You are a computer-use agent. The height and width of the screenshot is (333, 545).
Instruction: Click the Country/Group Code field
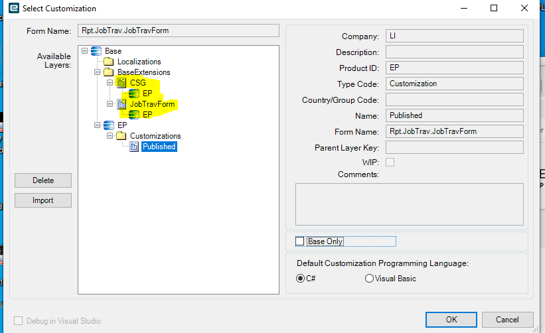[454, 100]
